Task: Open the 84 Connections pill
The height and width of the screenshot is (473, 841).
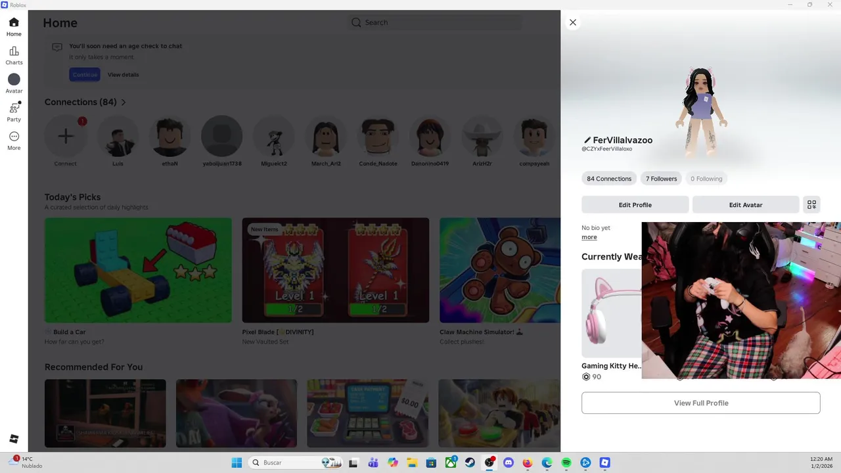Action: click(609, 179)
